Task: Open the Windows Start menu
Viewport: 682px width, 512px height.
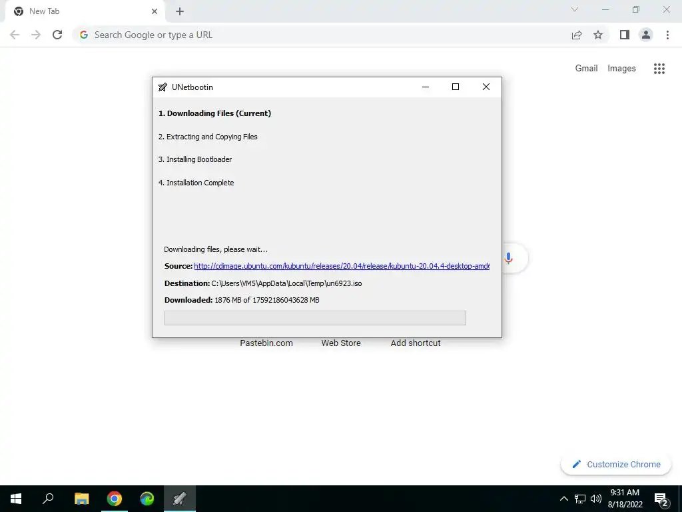Action: coord(16,499)
